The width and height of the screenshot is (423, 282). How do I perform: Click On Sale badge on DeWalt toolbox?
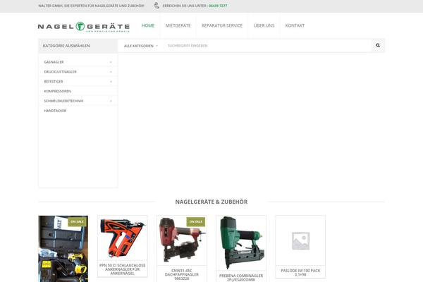[77, 222]
